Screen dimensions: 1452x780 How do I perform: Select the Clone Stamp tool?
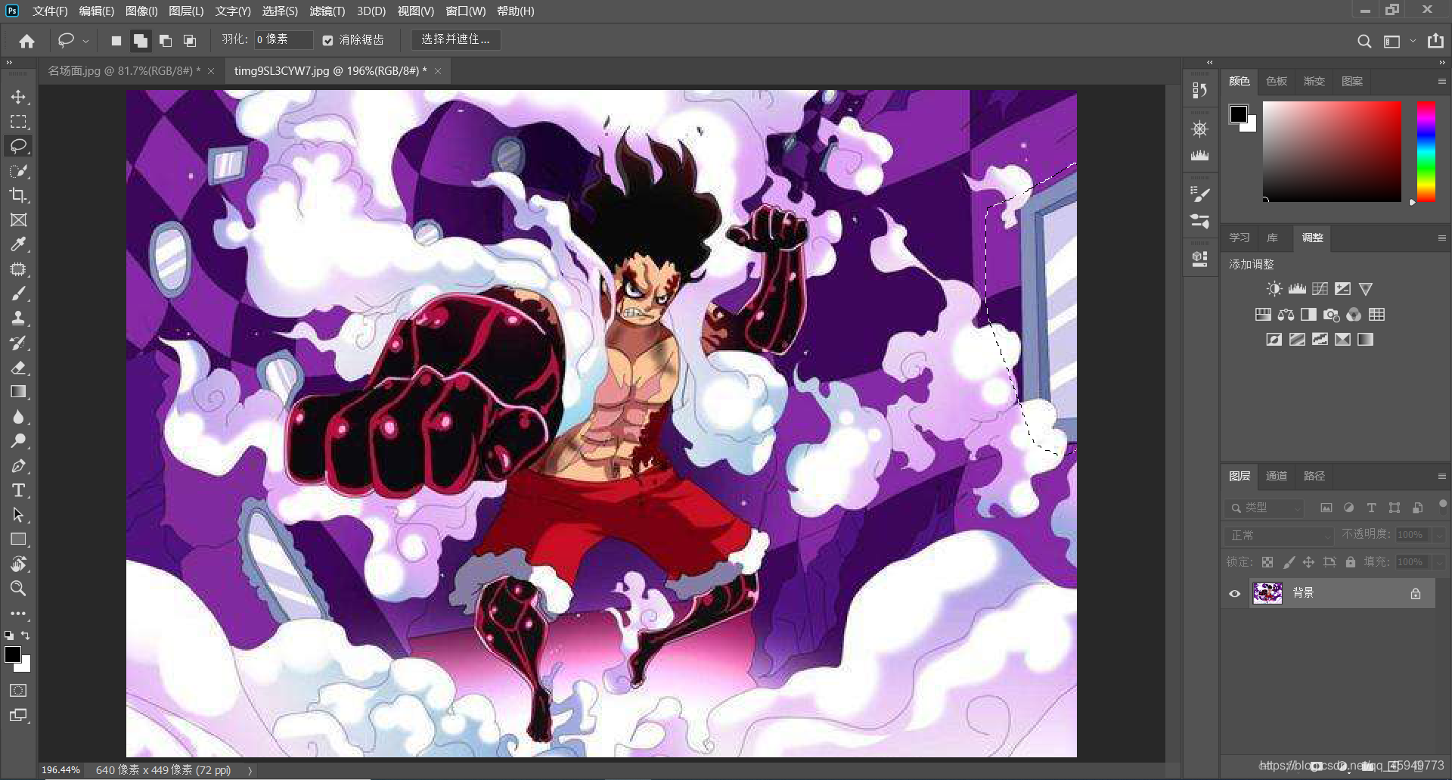[18, 318]
